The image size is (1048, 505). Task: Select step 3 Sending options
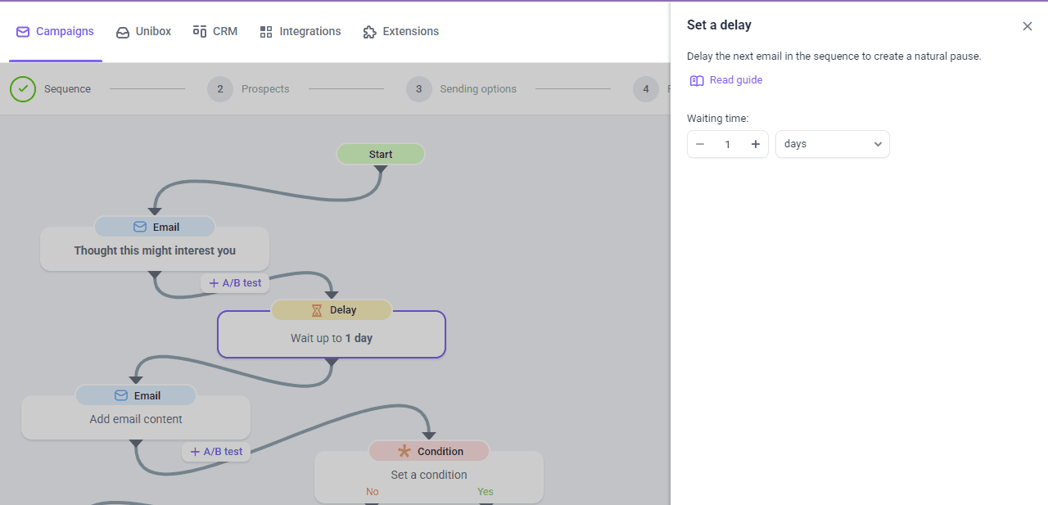(x=463, y=89)
